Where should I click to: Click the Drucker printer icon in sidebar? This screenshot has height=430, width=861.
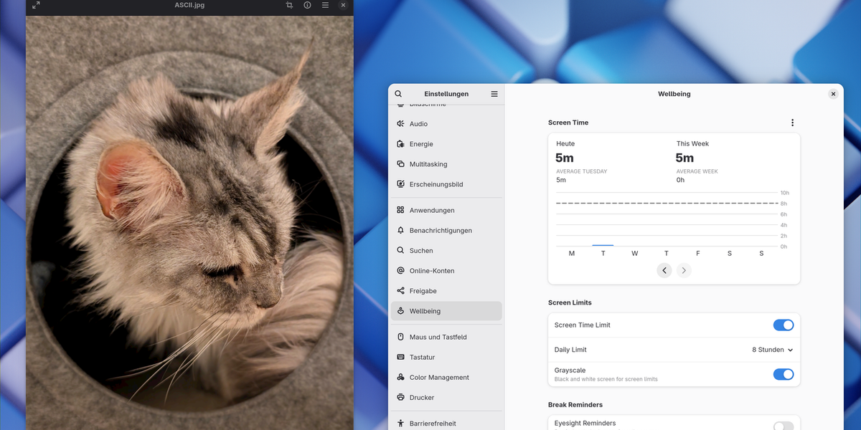(x=400, y=397)
